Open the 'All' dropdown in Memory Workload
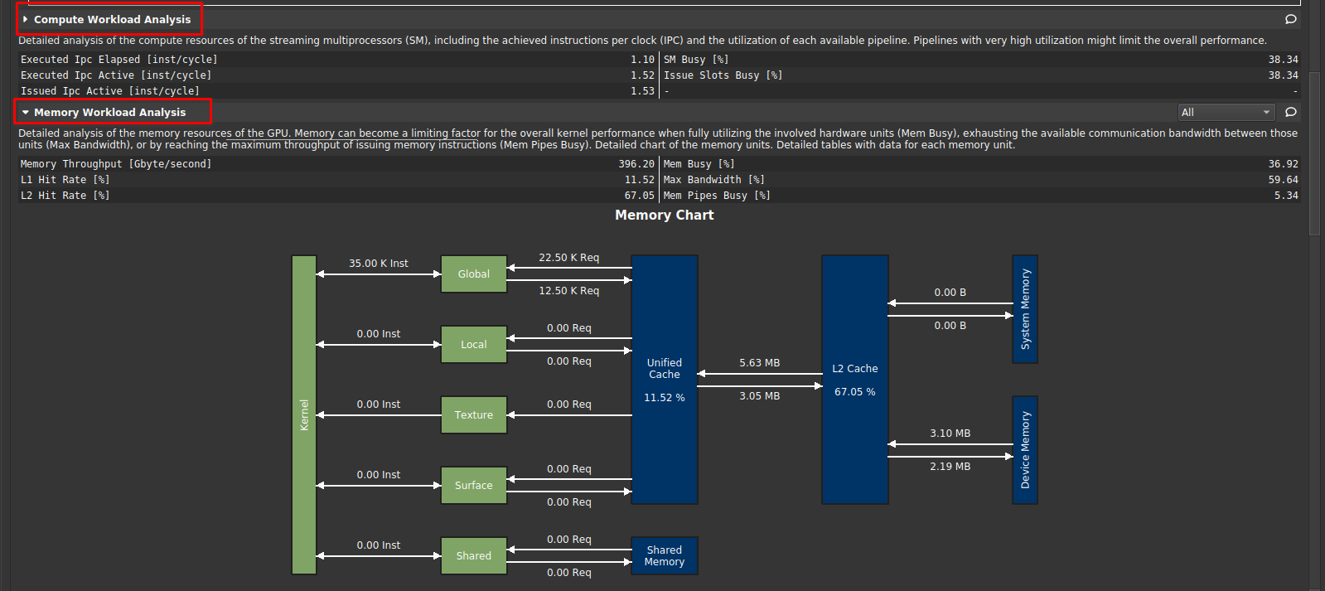The width and height of the screenshot is (1325, 591). coord(1225,112)
